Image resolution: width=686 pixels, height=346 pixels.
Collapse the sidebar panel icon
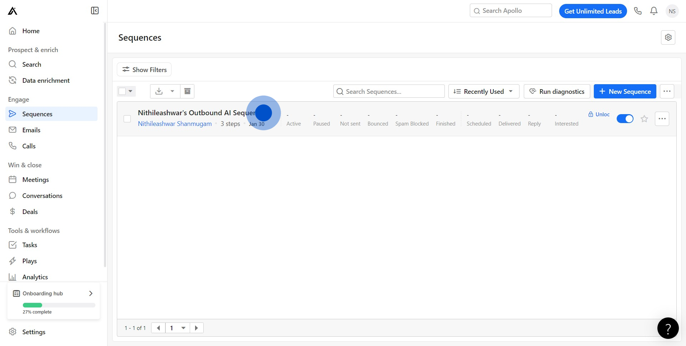95,11
